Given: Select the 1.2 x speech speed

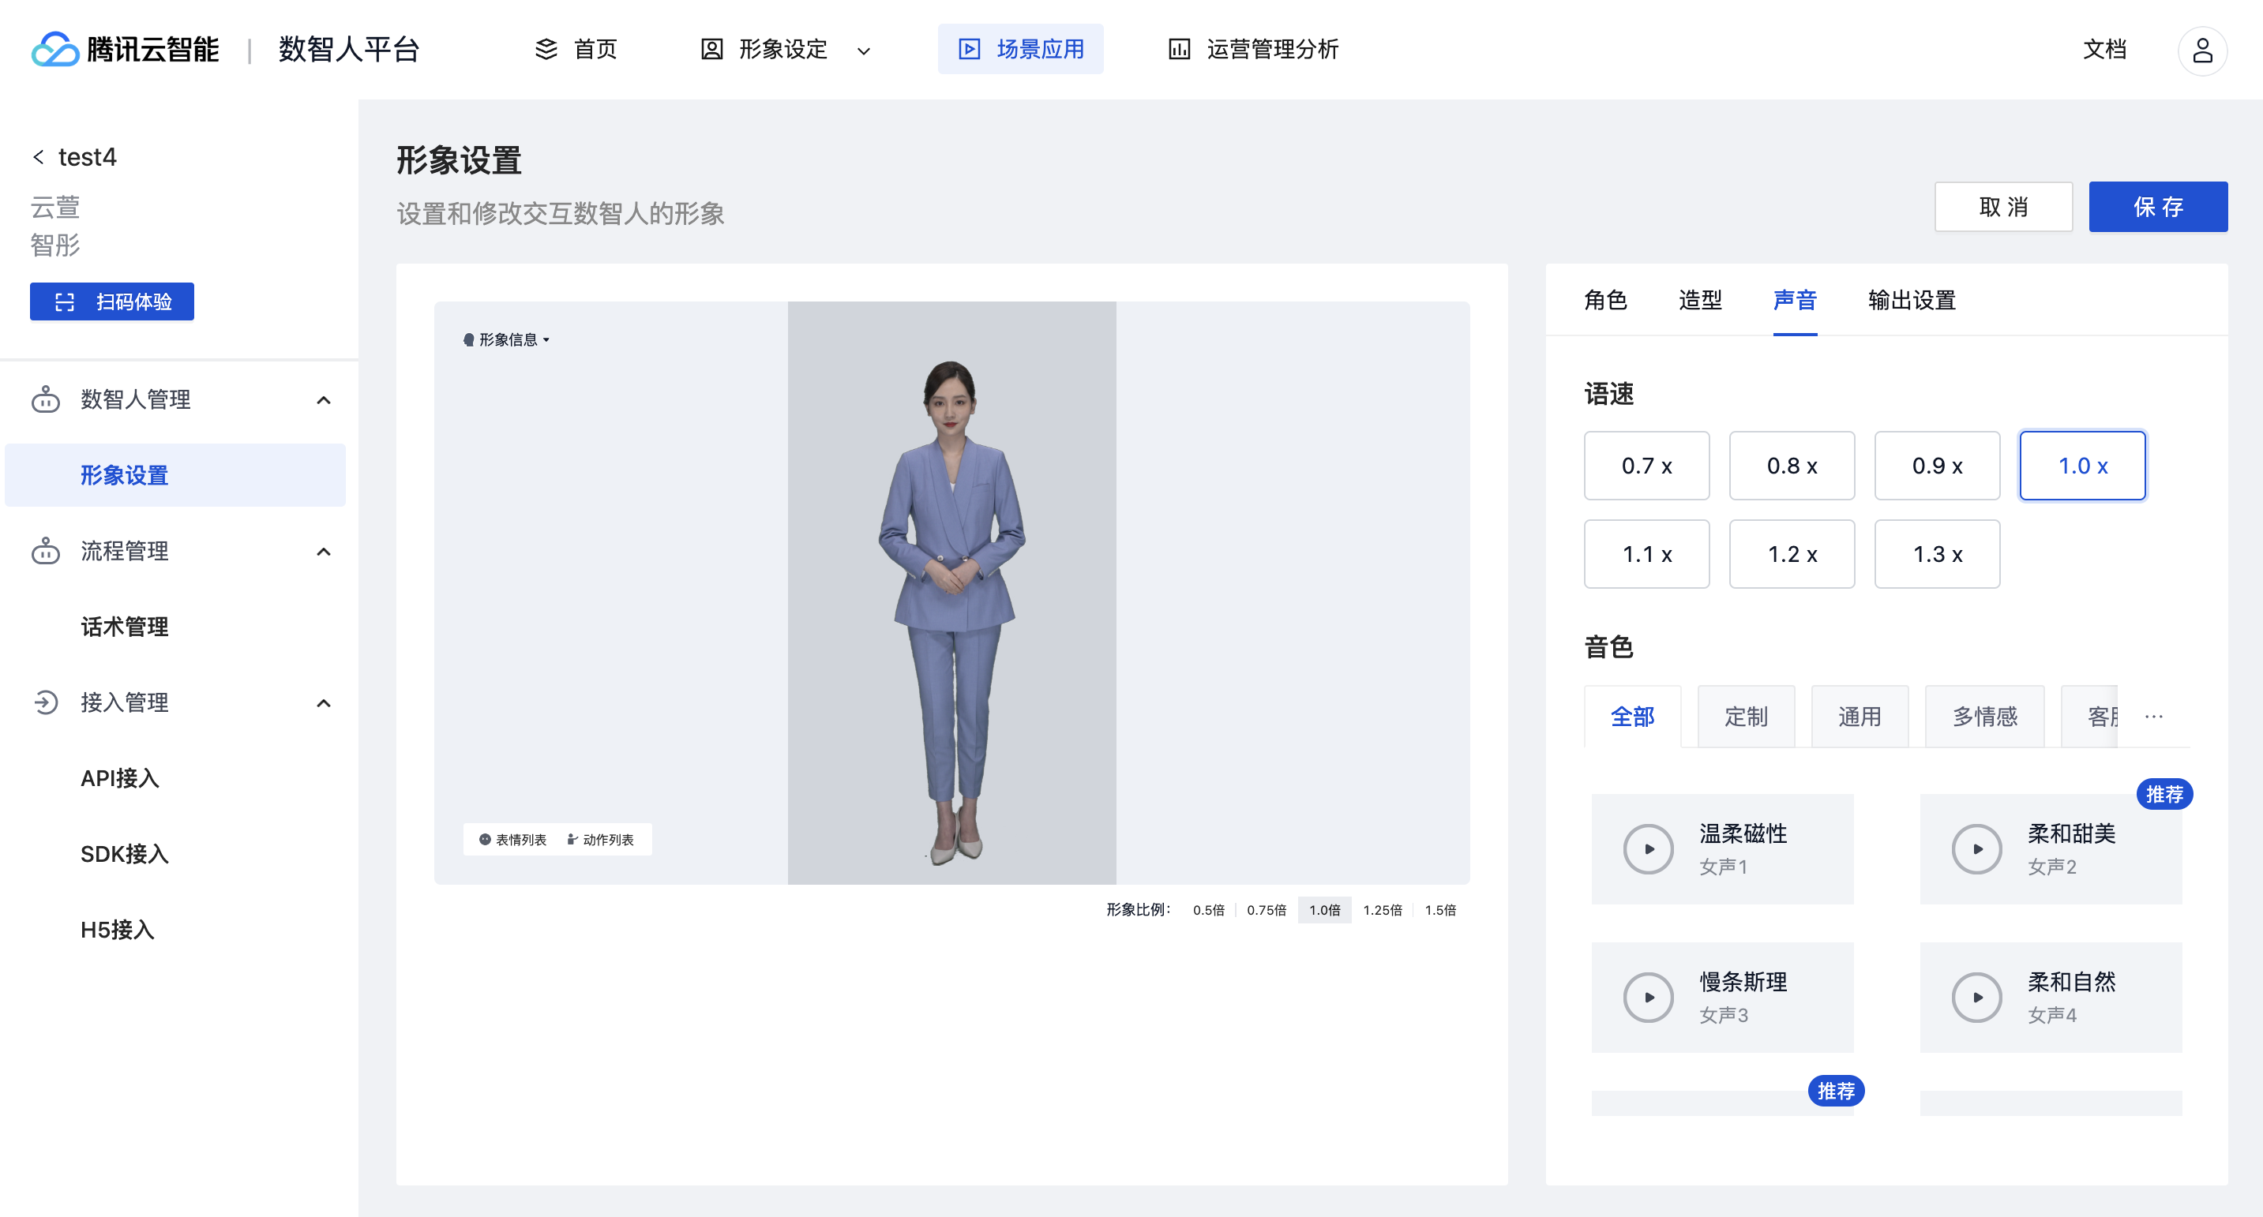Looking at the screenshot, I should pyautogui.click(x=1792, y=554).
